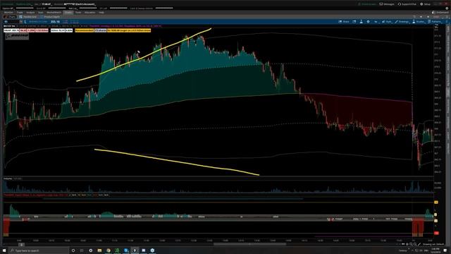Open the symbol selector dropdown arrow
The height and width of the screenshot is (254, 451).
(x=20, y=22)
